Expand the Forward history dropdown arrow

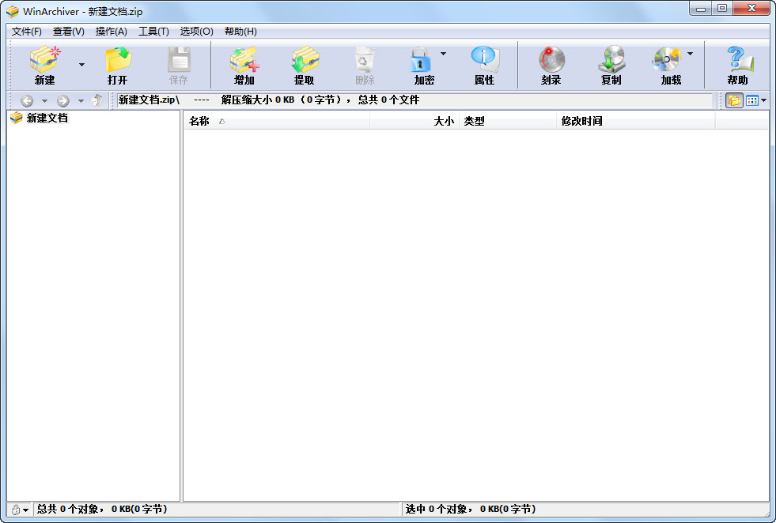tap(81, 101)
